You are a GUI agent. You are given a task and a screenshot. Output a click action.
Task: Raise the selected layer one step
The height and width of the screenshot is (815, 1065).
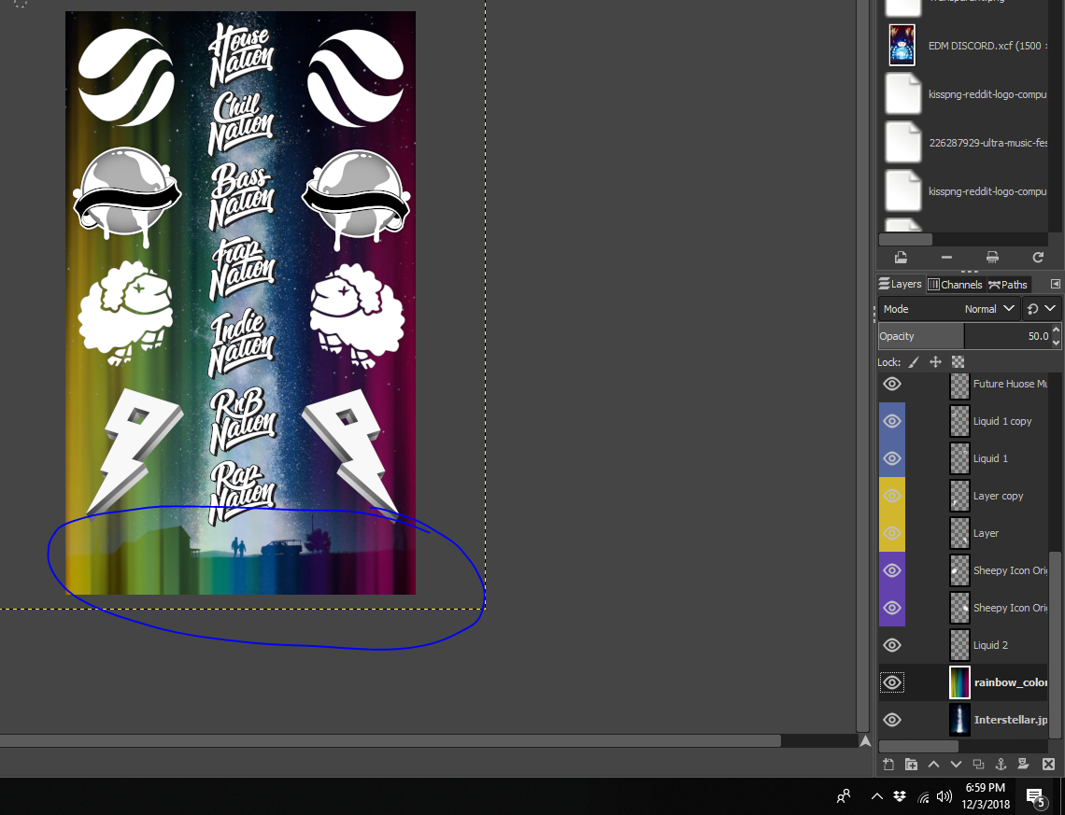pos(933,765)
